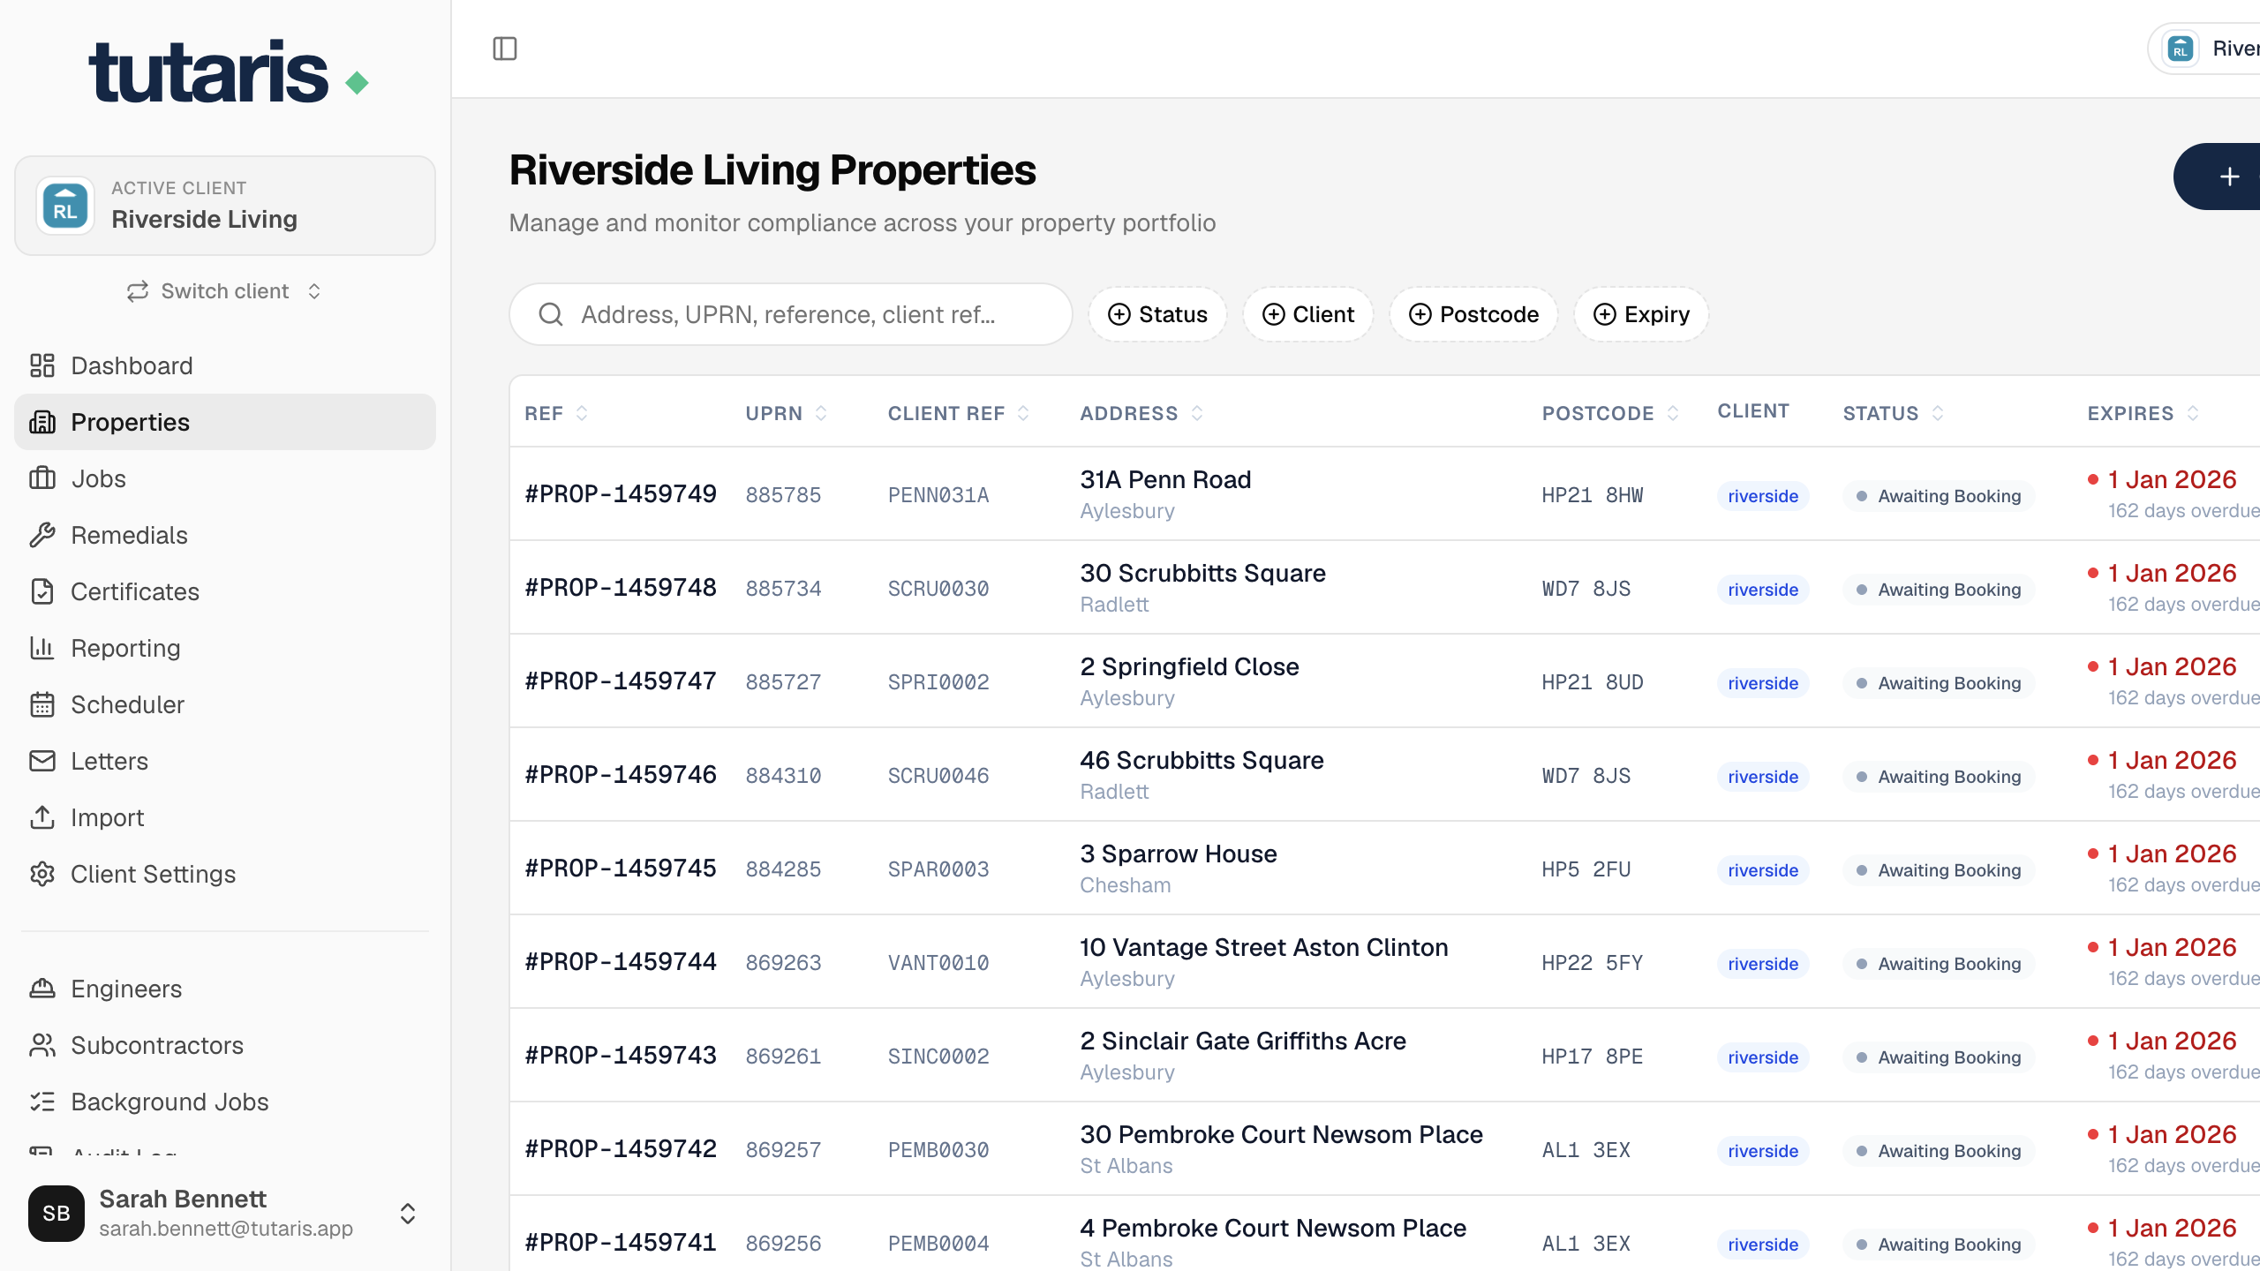
Task: Click the tutaris logo
Action: click(x=229, y=71)
